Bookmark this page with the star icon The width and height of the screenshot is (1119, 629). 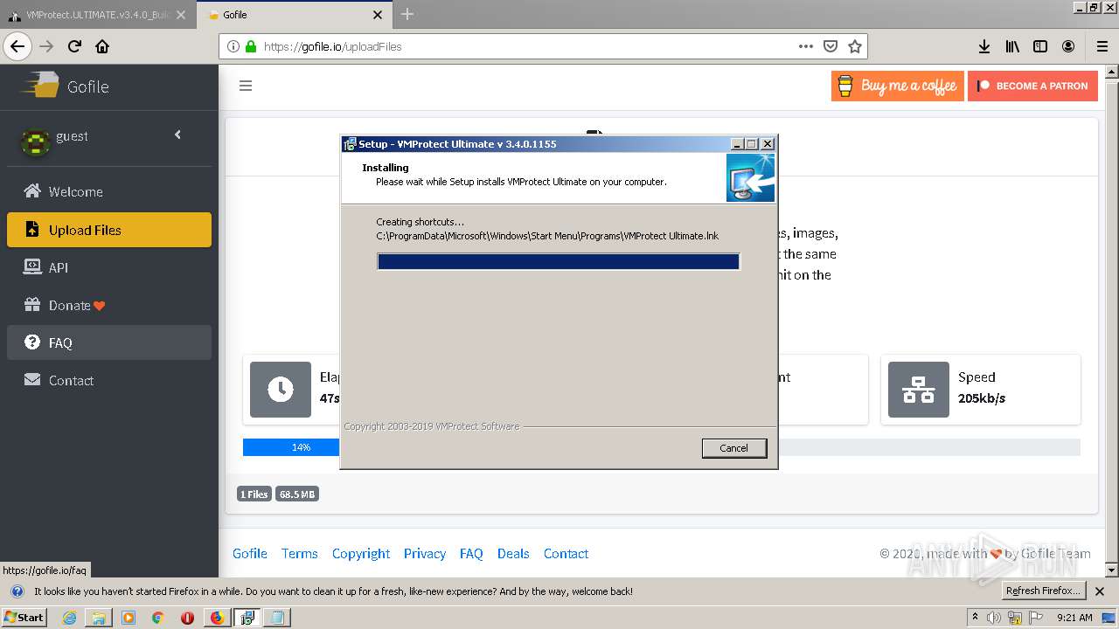coord(855,46)
